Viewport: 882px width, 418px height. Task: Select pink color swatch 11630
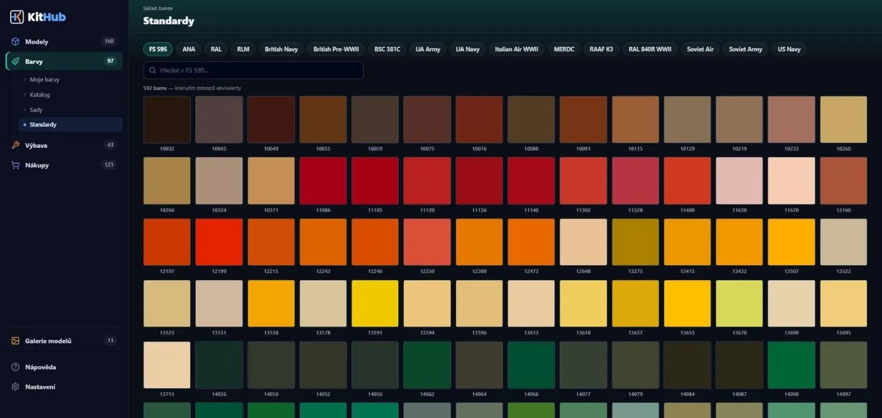pyautogui.click(x=739, y=181)
